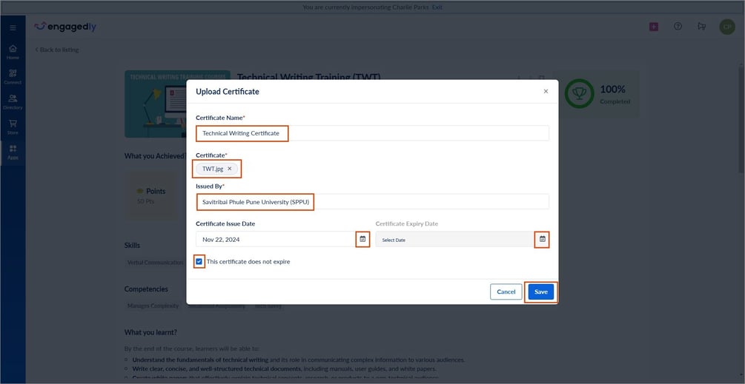Click the Verbal Communication skill tag
The image size is (745, 384).
pyautogui.click(x=156, y=263)
